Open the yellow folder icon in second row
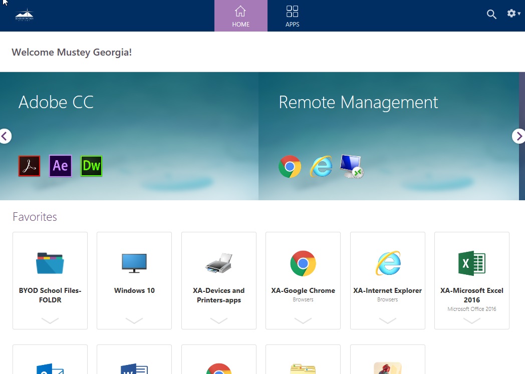This screenshot has width=525, height=374. point(303,368)
